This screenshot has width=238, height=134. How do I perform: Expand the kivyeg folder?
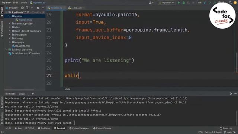(x=9, y=38)
